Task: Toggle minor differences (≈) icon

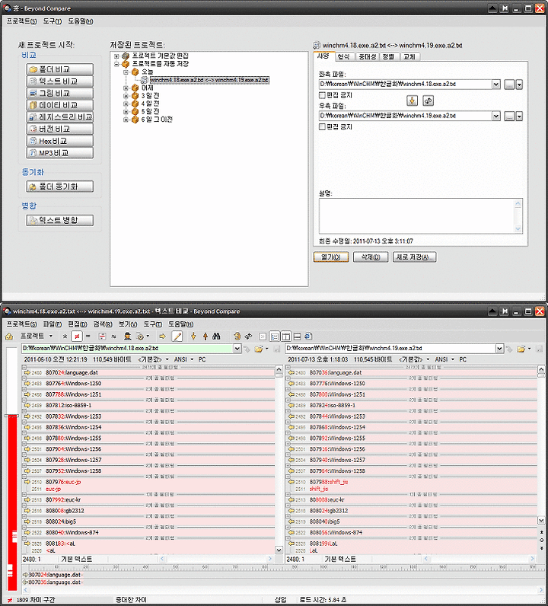Action: pyautogui.click(x=113, y=336)
